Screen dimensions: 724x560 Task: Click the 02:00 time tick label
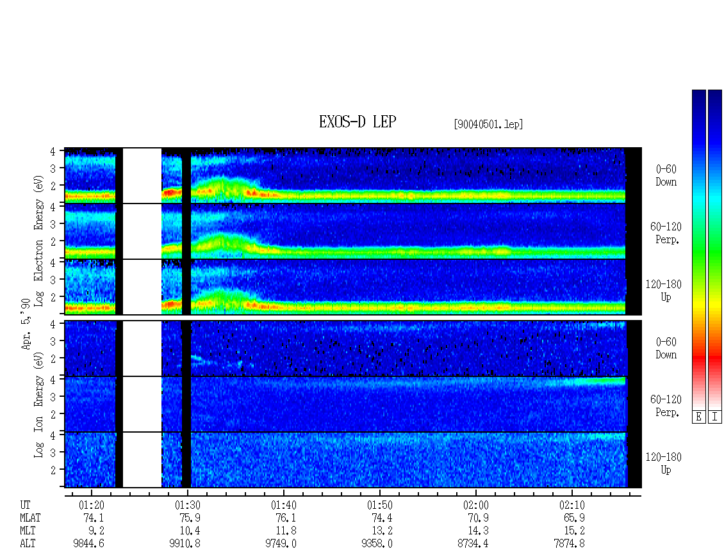(476, 505)
